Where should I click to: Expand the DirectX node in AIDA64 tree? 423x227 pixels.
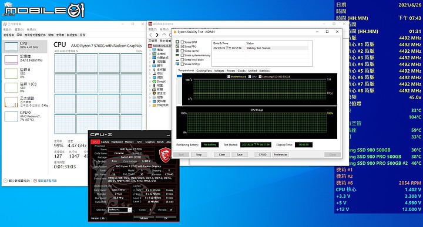(150, 82)
